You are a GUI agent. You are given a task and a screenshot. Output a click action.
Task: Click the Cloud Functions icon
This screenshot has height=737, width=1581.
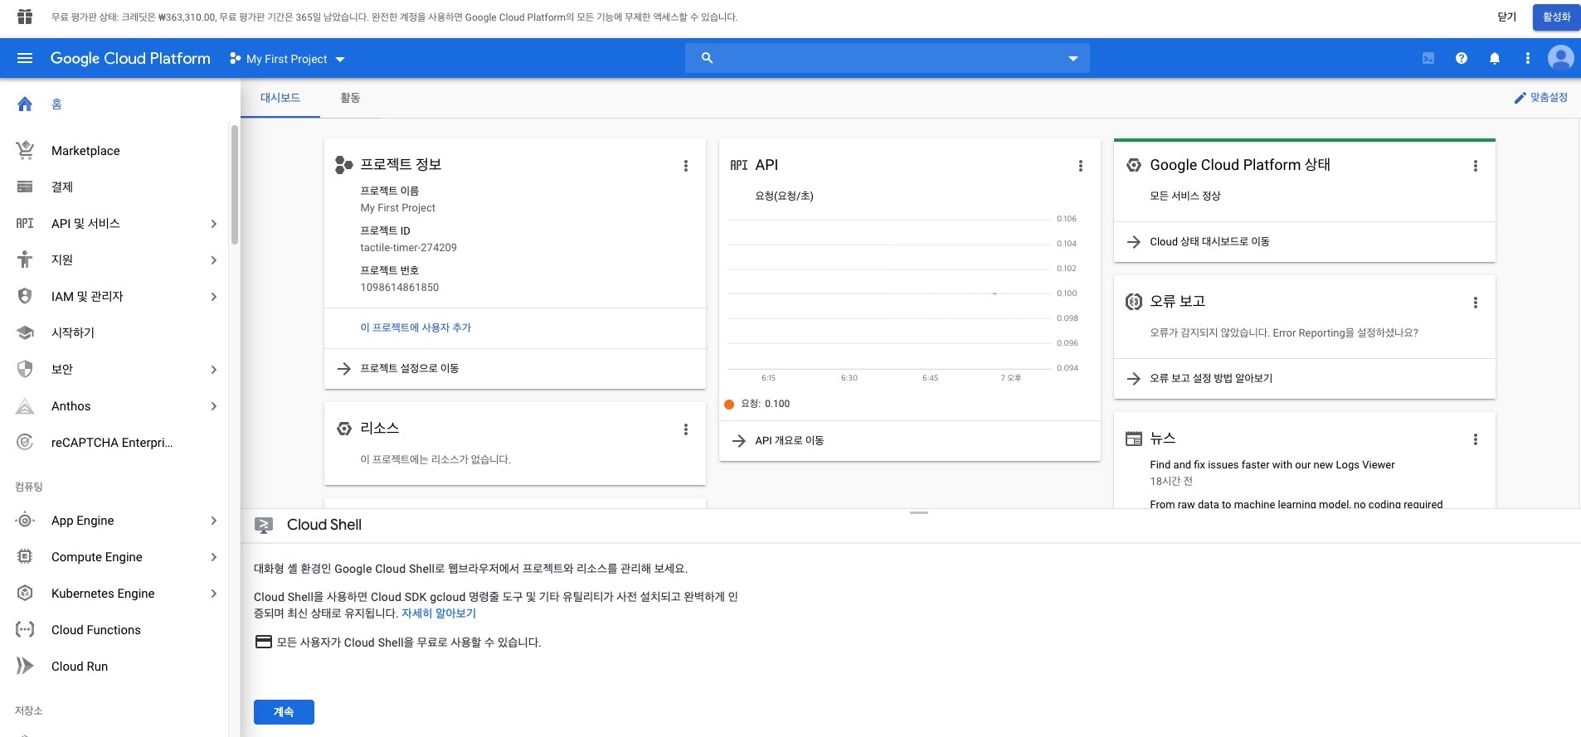click(25, 630)
